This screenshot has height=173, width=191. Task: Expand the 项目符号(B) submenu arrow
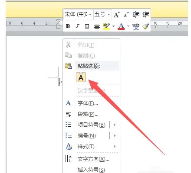click(115, 125)
